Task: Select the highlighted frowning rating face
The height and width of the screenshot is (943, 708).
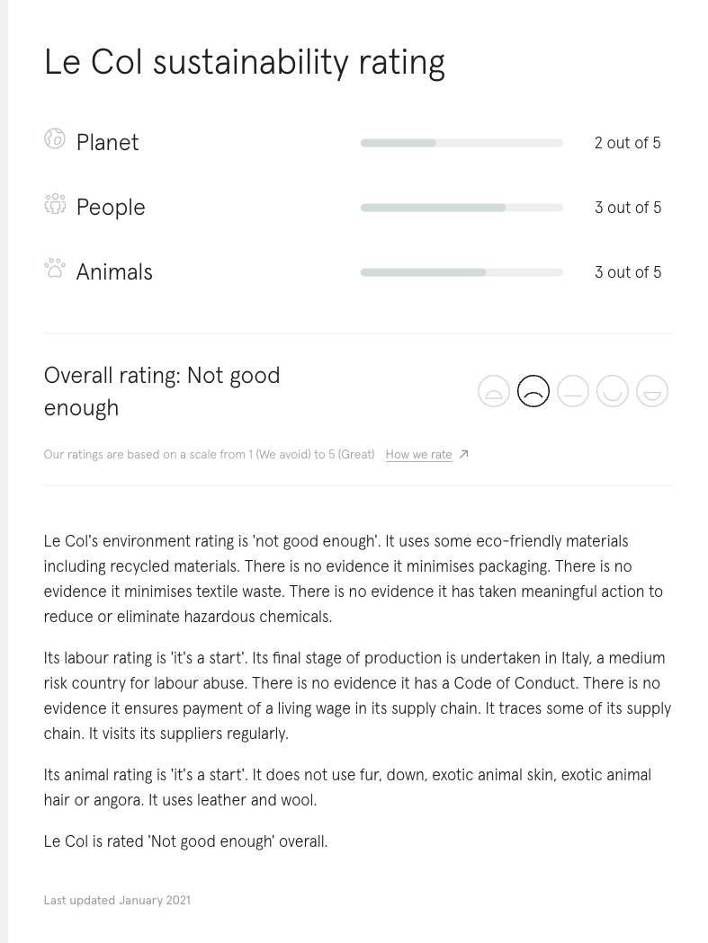Action: pos(533,391)
